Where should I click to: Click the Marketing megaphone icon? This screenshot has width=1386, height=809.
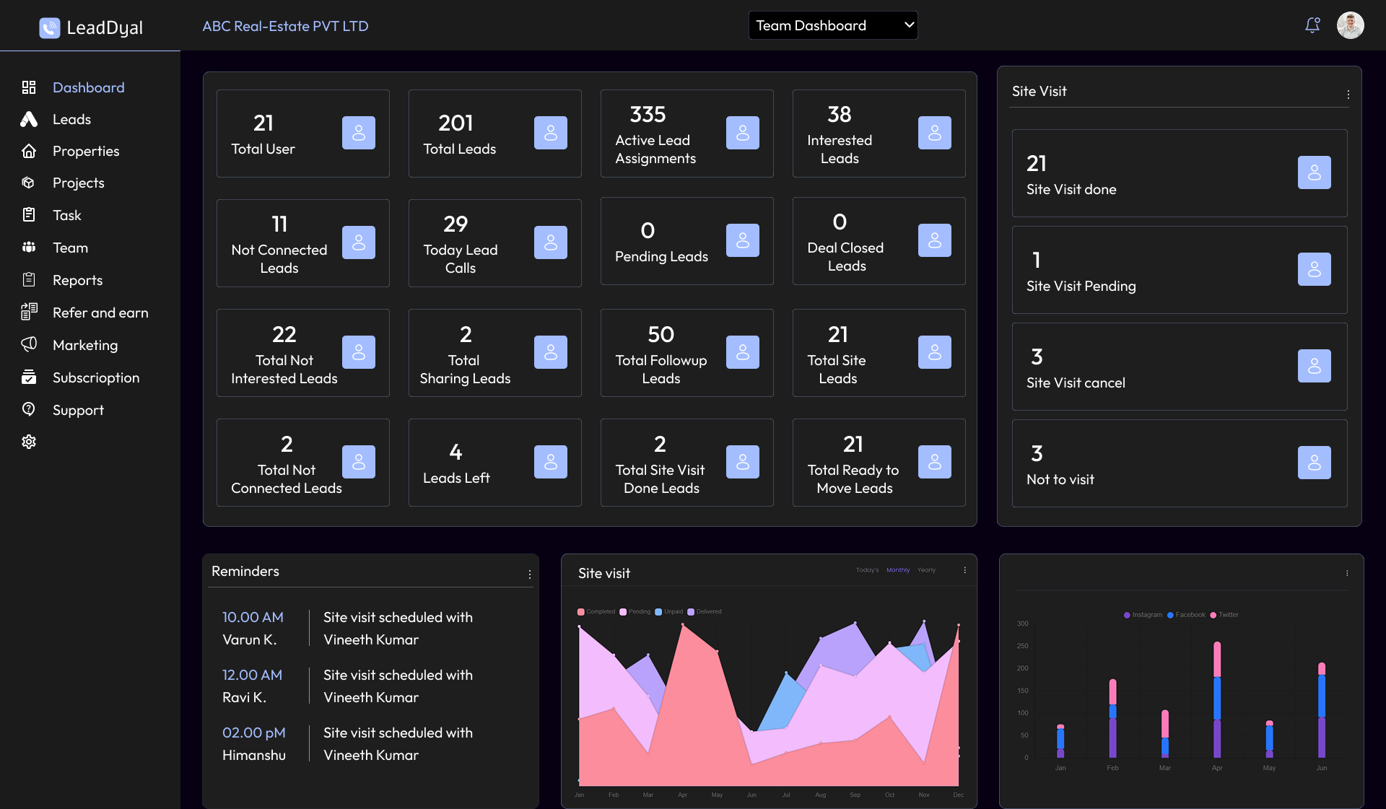click(x=29, y=344)
